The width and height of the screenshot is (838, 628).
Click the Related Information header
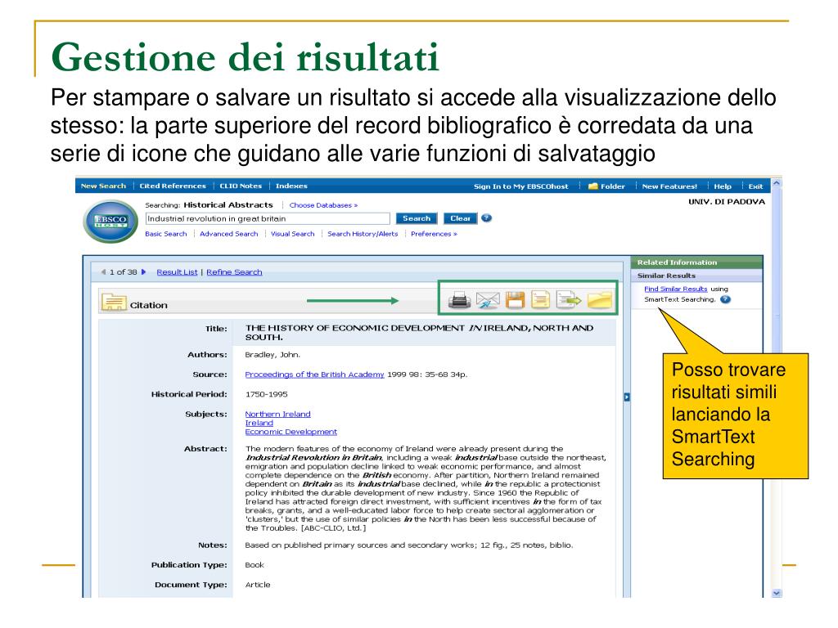pyautogui.click(x=677, y=262)
